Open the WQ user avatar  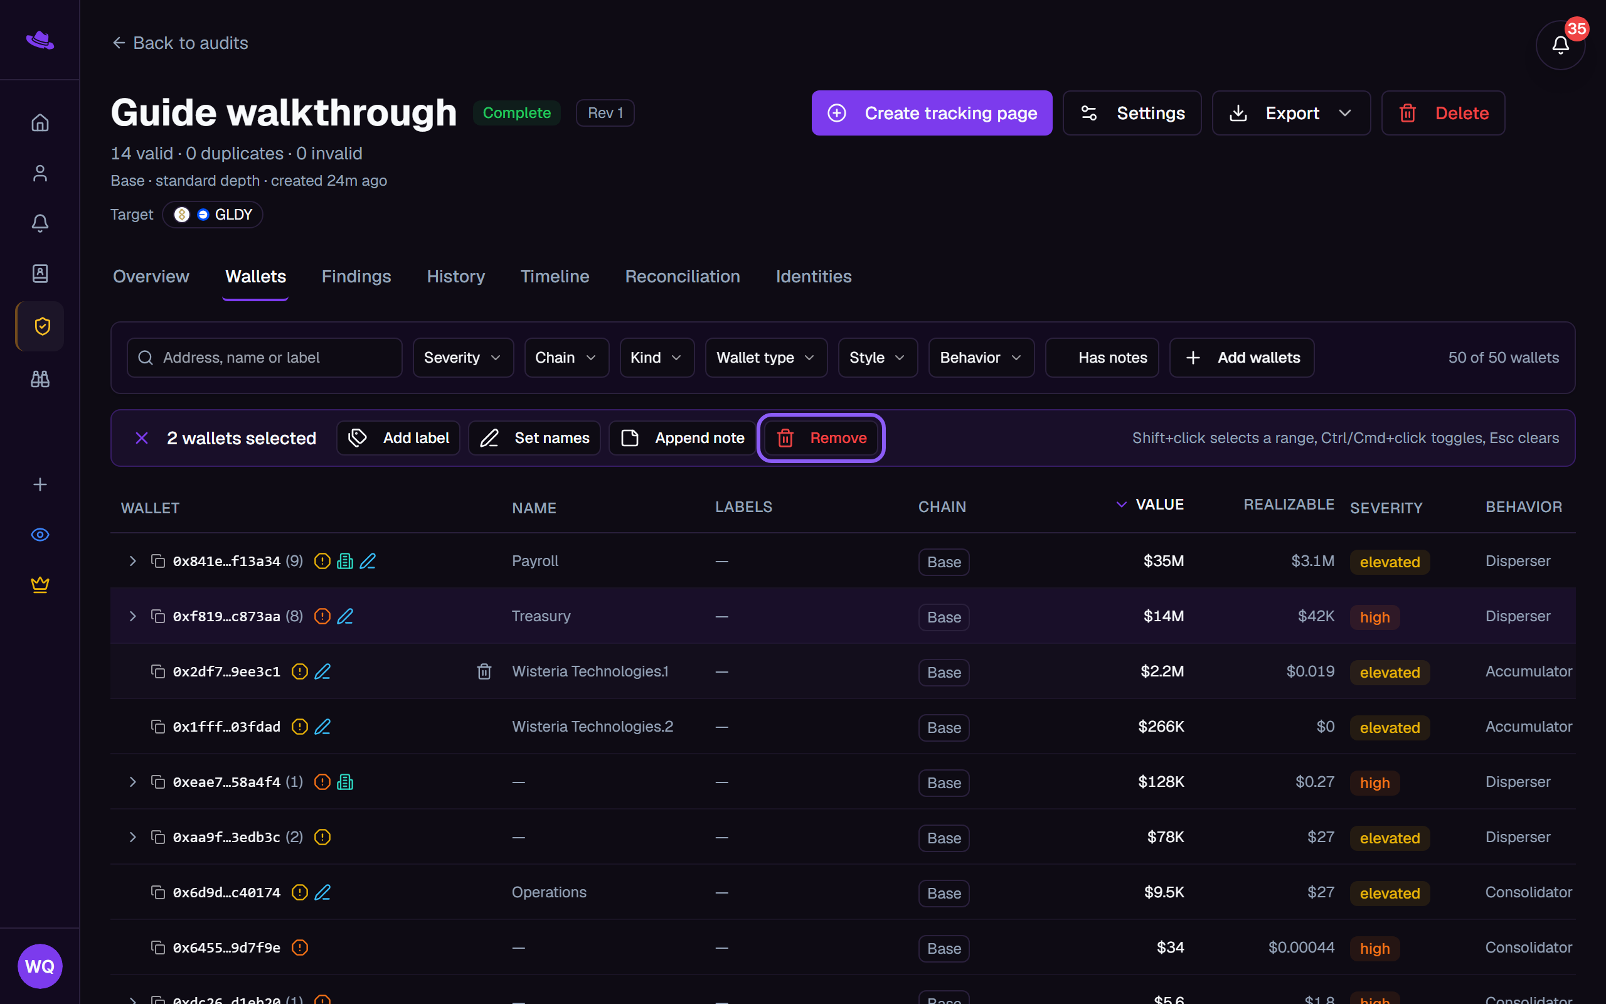pyautogui.click(x=40, y=966)
